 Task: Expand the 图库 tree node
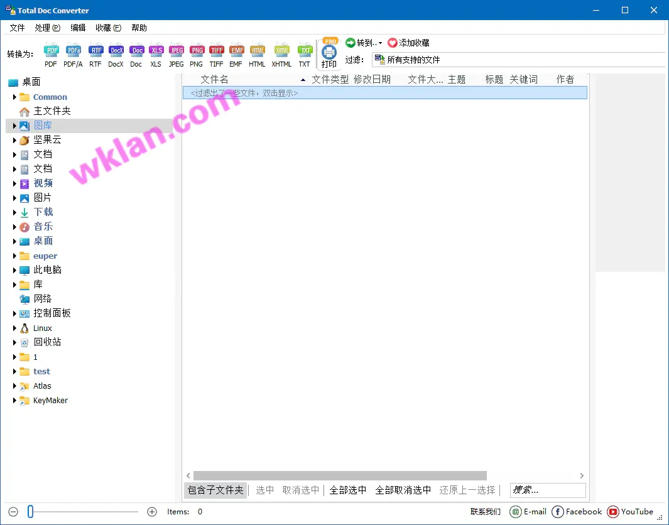14,126
